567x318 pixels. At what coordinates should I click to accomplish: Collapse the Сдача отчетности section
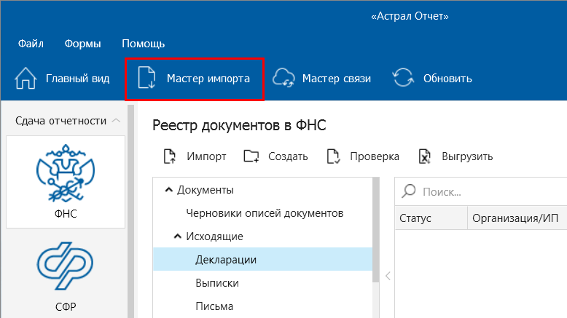pyautogui.click(x=116, y=120)
